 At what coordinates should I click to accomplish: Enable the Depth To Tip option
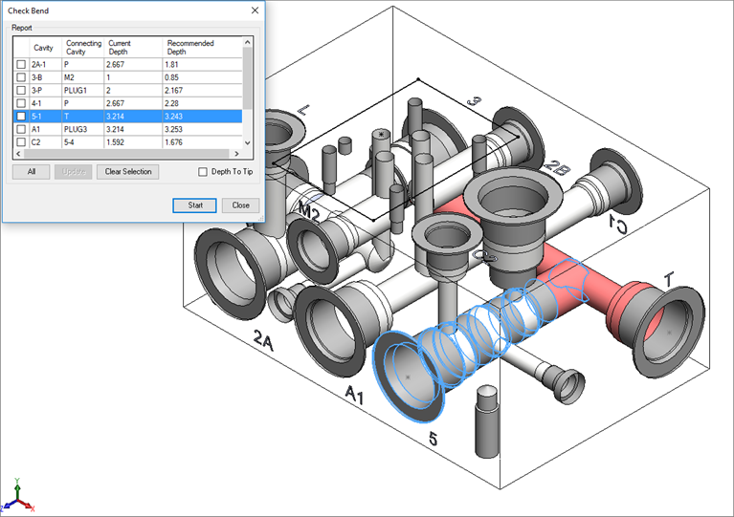(202, 172)
